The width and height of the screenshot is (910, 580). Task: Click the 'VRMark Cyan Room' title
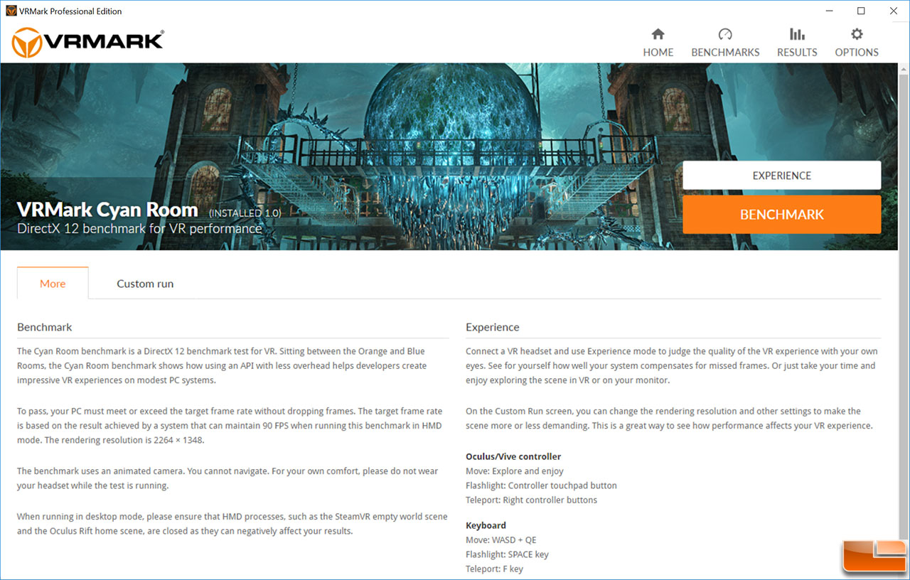pos(107,210)
